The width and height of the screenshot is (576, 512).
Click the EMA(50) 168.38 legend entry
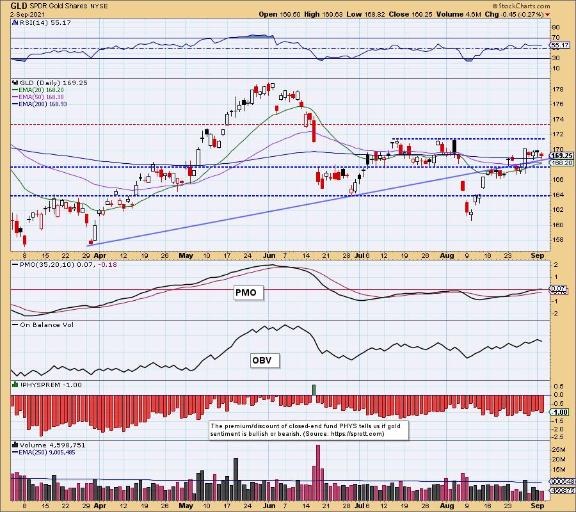click(38, 97)
